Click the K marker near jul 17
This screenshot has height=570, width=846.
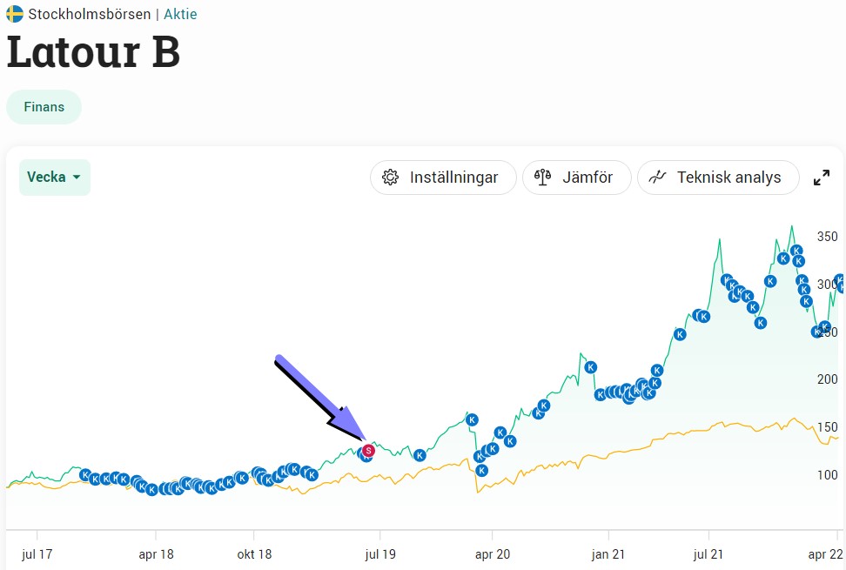click(x=84, y=475)
